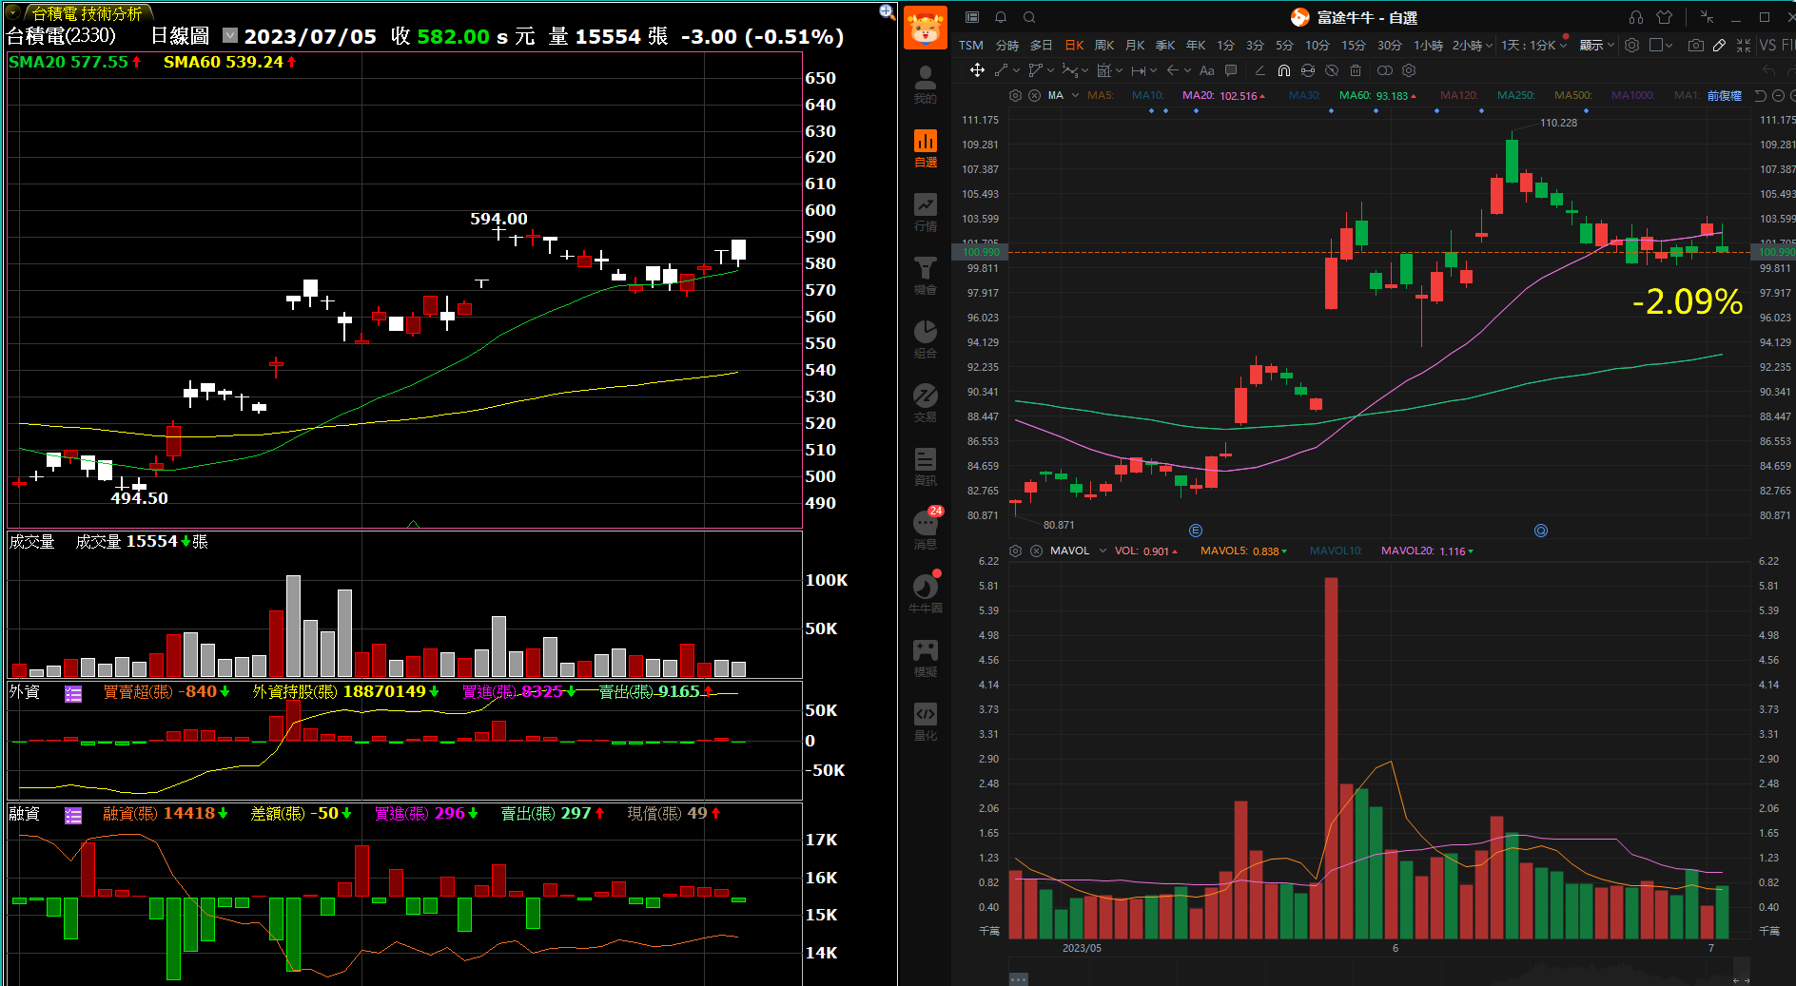The width and height of the screenshot is (1796, 986).
Task: Toggle MA20 indicator line
Action: click(x=1223, y=95)
